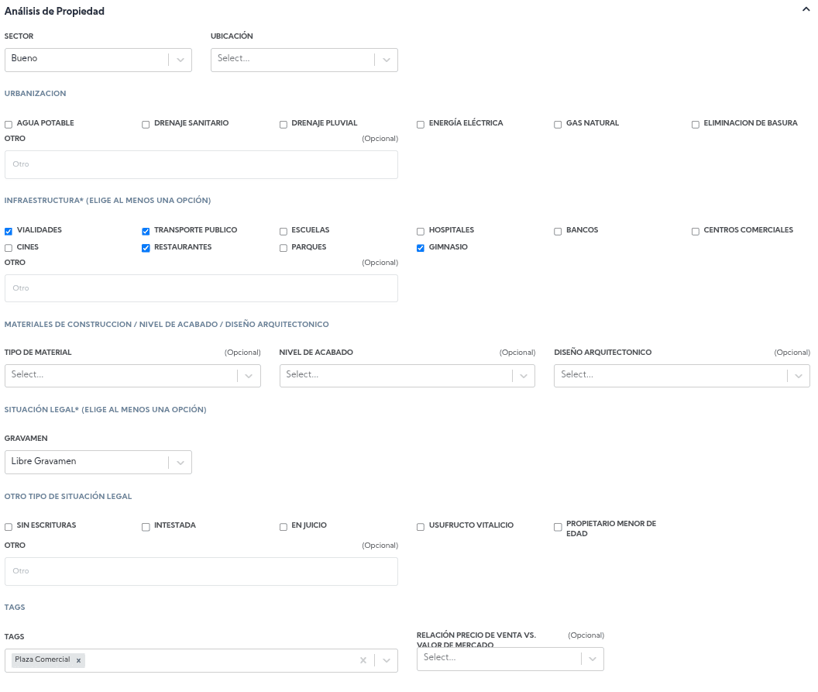Click the Nivel de Acabado dropdown arrow

(x=524, y=376)
